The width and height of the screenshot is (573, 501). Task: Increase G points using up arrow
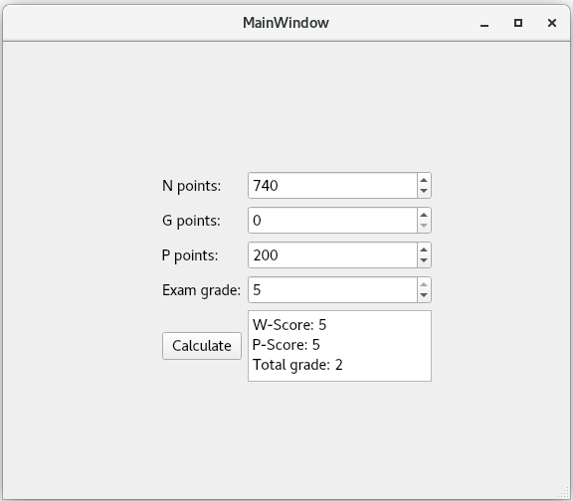pyautogui.click(x=424, y=215)
